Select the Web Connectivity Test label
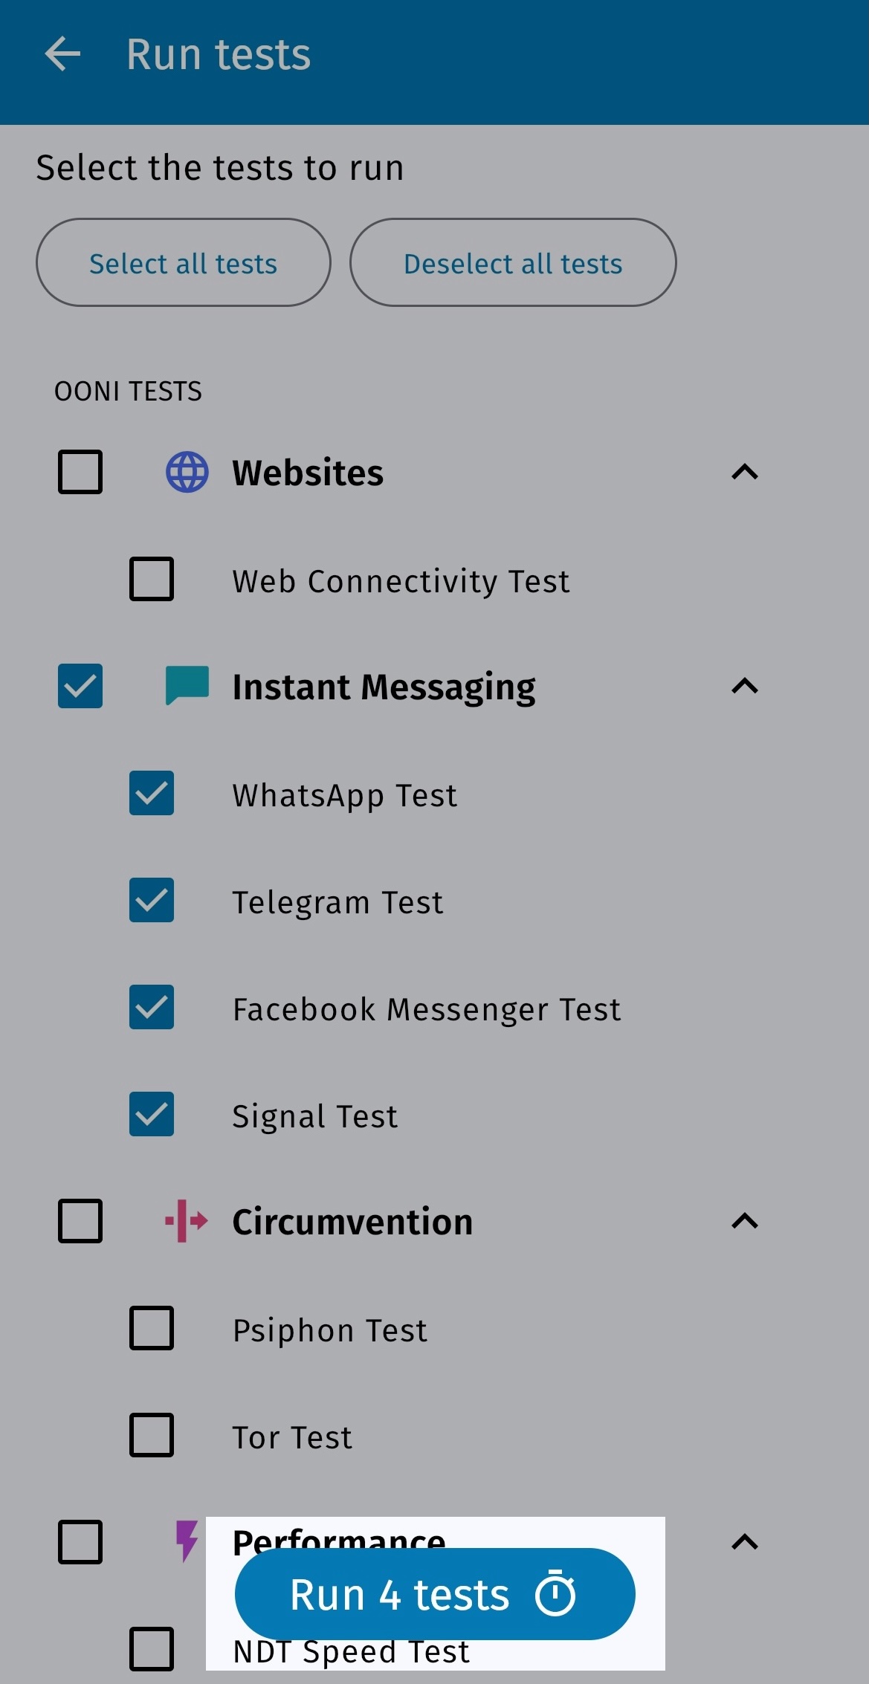The width and height of the screenshot is (869, 1684). pyautogui.click(x=401, y=581)
